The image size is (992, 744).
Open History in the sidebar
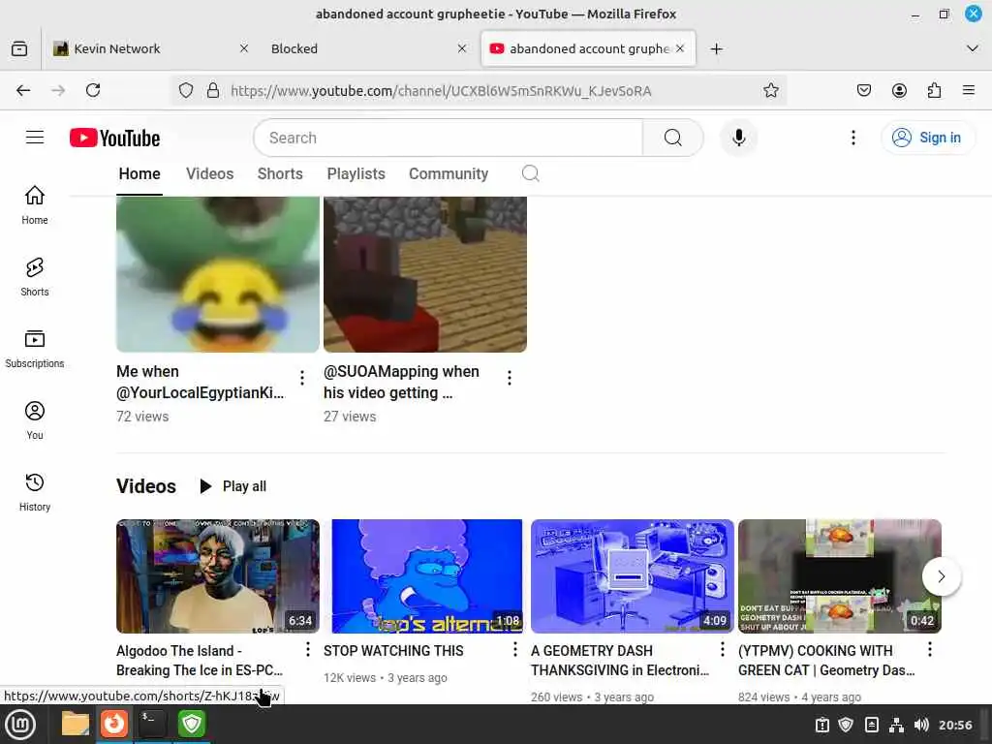click(x=35, y=491)
